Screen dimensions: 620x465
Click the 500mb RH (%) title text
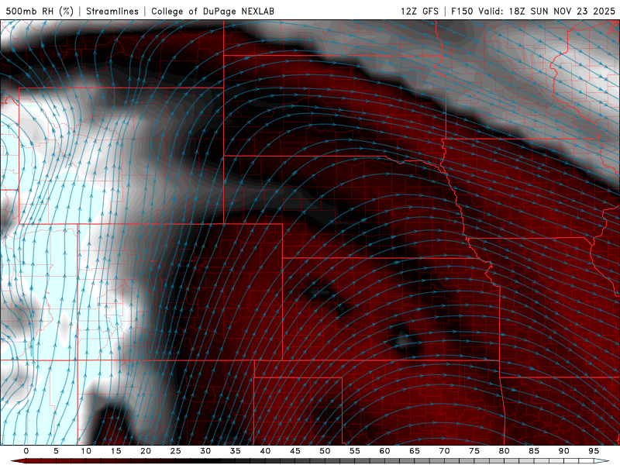pyautogui.click(x=40, y=11)
